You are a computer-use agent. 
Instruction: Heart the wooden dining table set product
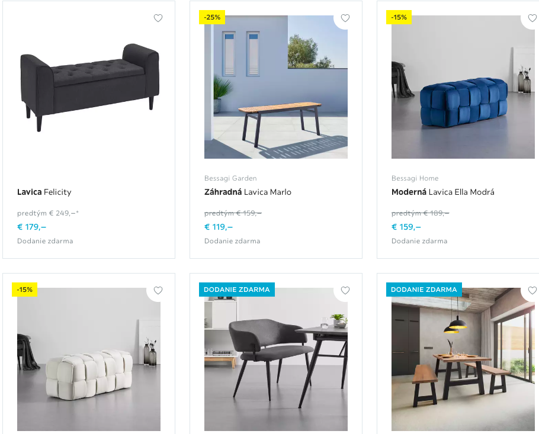pos(532,290)
